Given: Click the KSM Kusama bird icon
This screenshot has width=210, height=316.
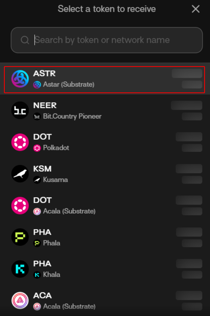Looking at the screenshot, I should point(20,174).
